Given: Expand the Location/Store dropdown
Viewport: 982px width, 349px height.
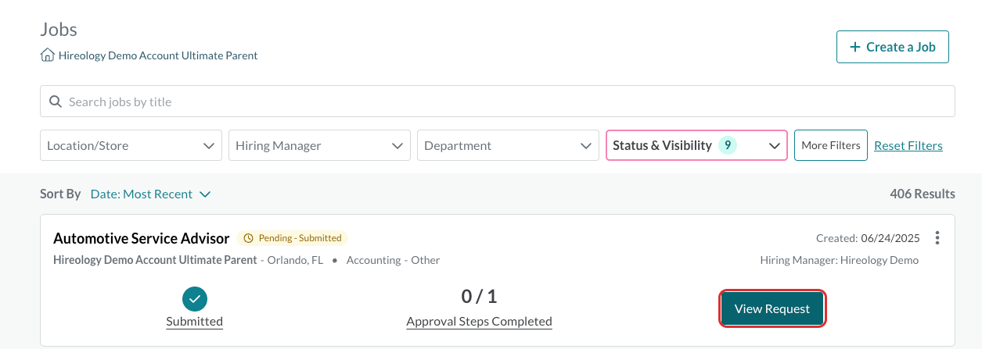Looking at the screenshot, I should [131, 145].
